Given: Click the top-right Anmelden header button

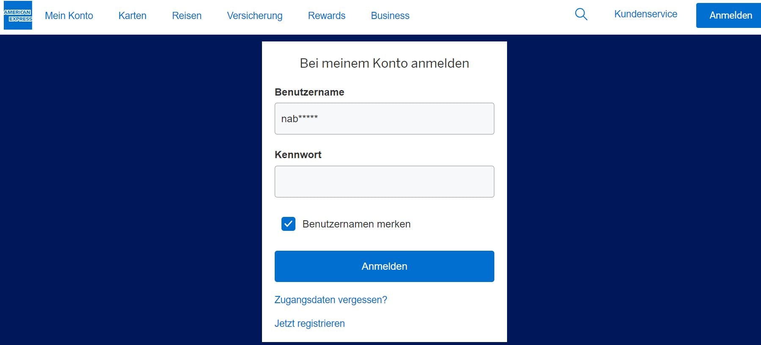Looking at the screenshot, I should (730, 15).
